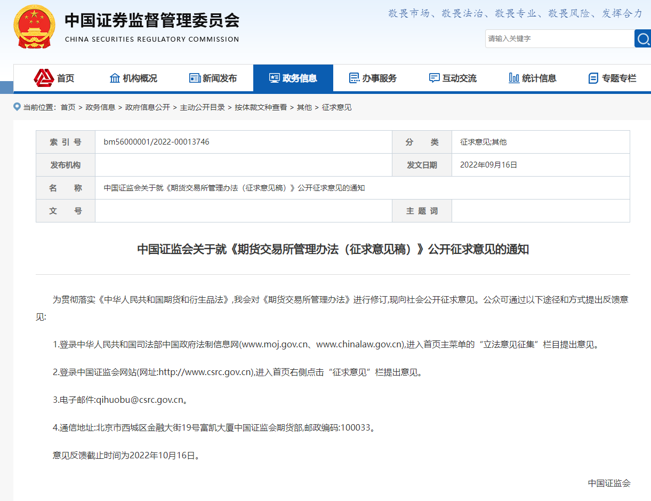Click the 专题专栏 document icon
This screenshot has height=501, width=651.
point(593,78)
